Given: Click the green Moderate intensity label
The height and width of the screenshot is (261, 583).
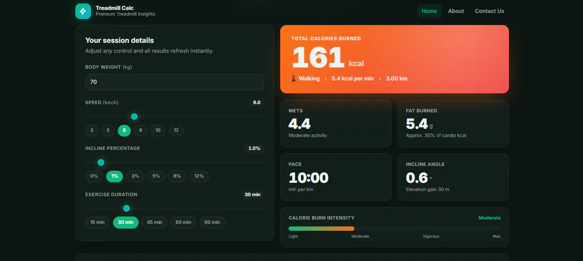Looking at the screenshot, I should pos(489,218).
